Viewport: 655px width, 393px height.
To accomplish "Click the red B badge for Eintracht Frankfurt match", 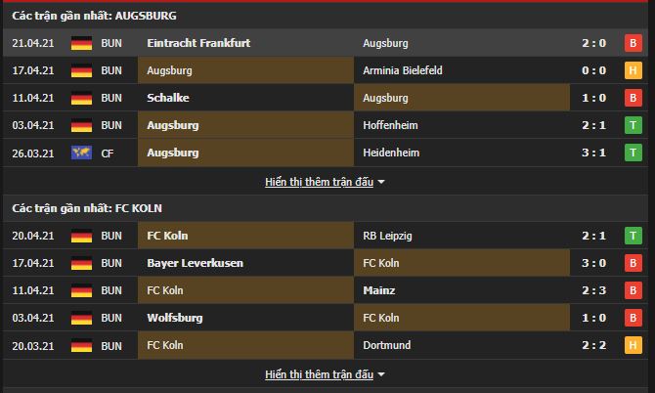I will pyautogui.click(x=633, y=43).
